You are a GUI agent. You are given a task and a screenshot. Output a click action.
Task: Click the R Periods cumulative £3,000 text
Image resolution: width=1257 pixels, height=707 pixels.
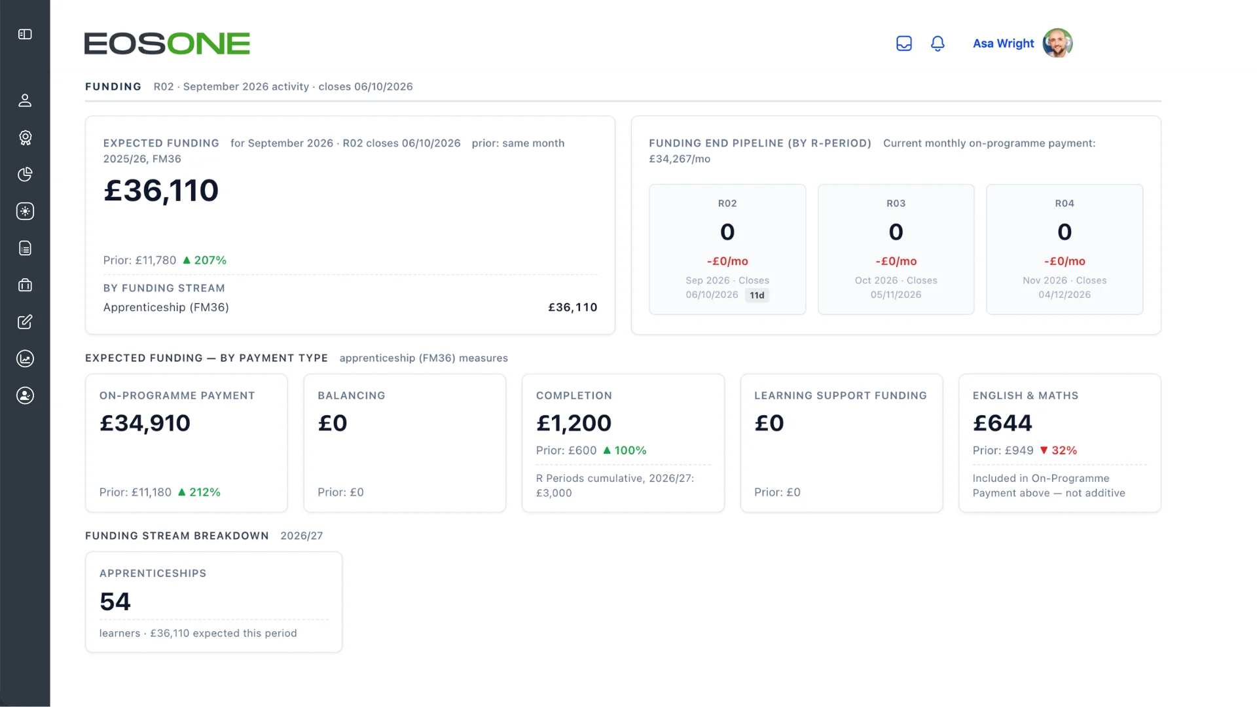click(615, 486)
